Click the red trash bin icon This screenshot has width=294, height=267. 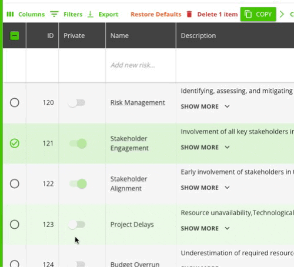(189, 14)
